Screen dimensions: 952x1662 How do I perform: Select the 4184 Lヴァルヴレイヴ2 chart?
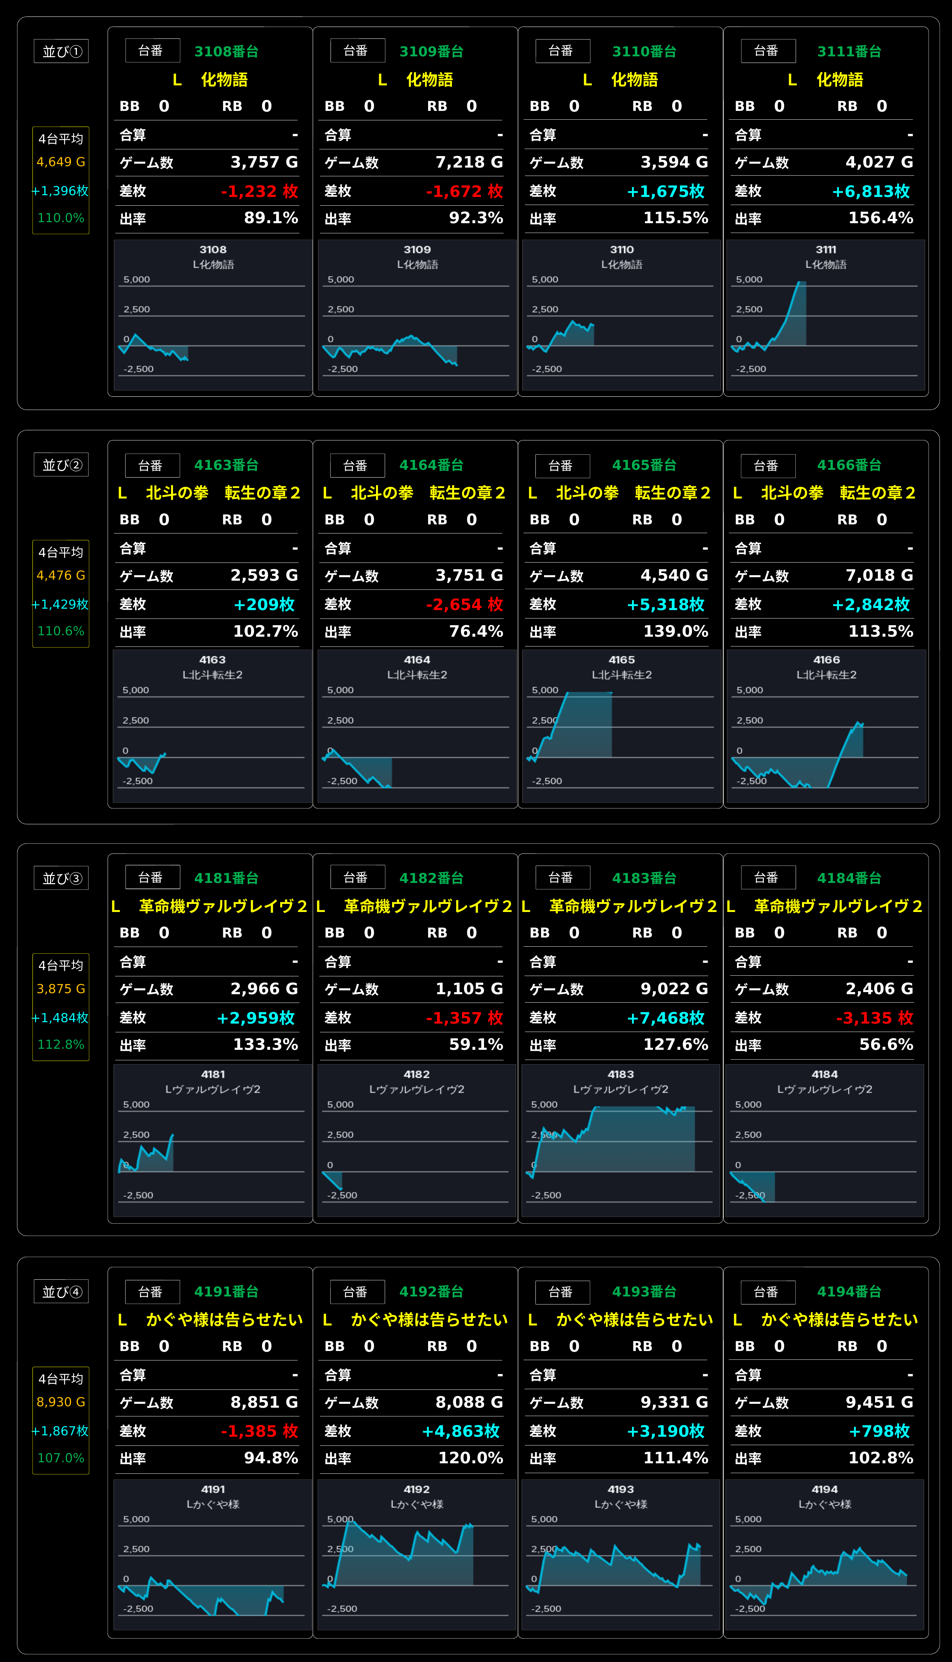pos(825,1140)
